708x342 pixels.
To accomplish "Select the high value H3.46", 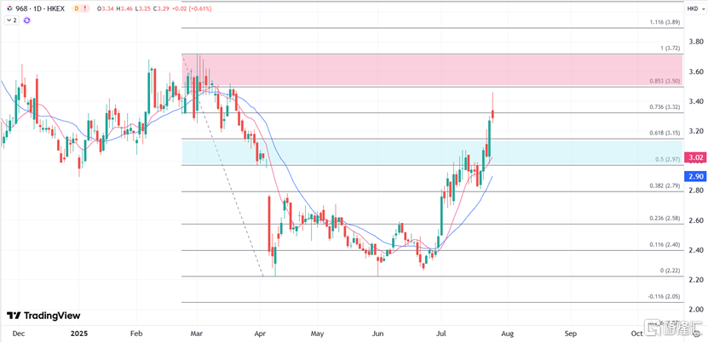I will (124, 9).
